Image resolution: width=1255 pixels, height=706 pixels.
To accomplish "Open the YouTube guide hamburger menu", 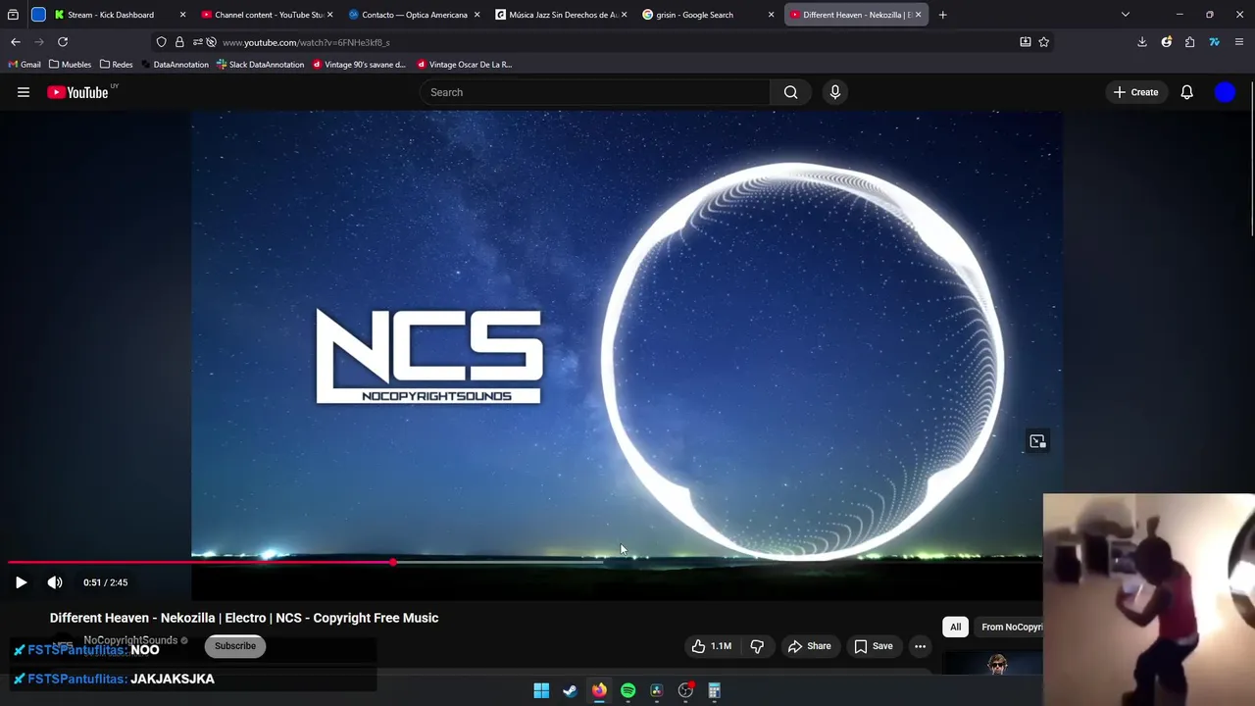I will tap(24, 92).
